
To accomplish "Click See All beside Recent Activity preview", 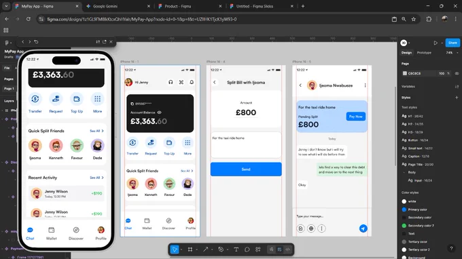I will coord(96,178).
